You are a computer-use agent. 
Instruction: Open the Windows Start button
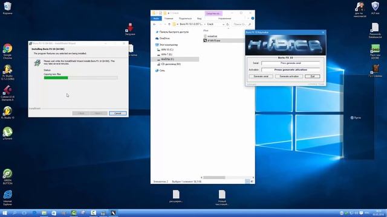click(4, 213)
